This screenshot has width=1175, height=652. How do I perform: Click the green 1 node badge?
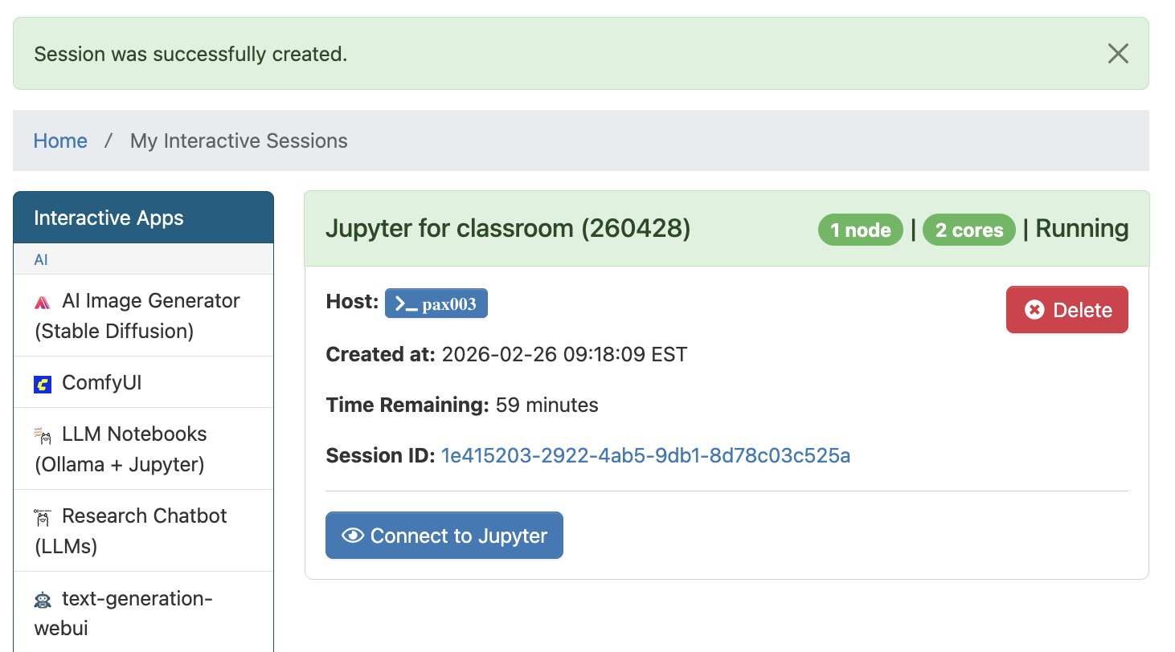click(x=860, y=230)
